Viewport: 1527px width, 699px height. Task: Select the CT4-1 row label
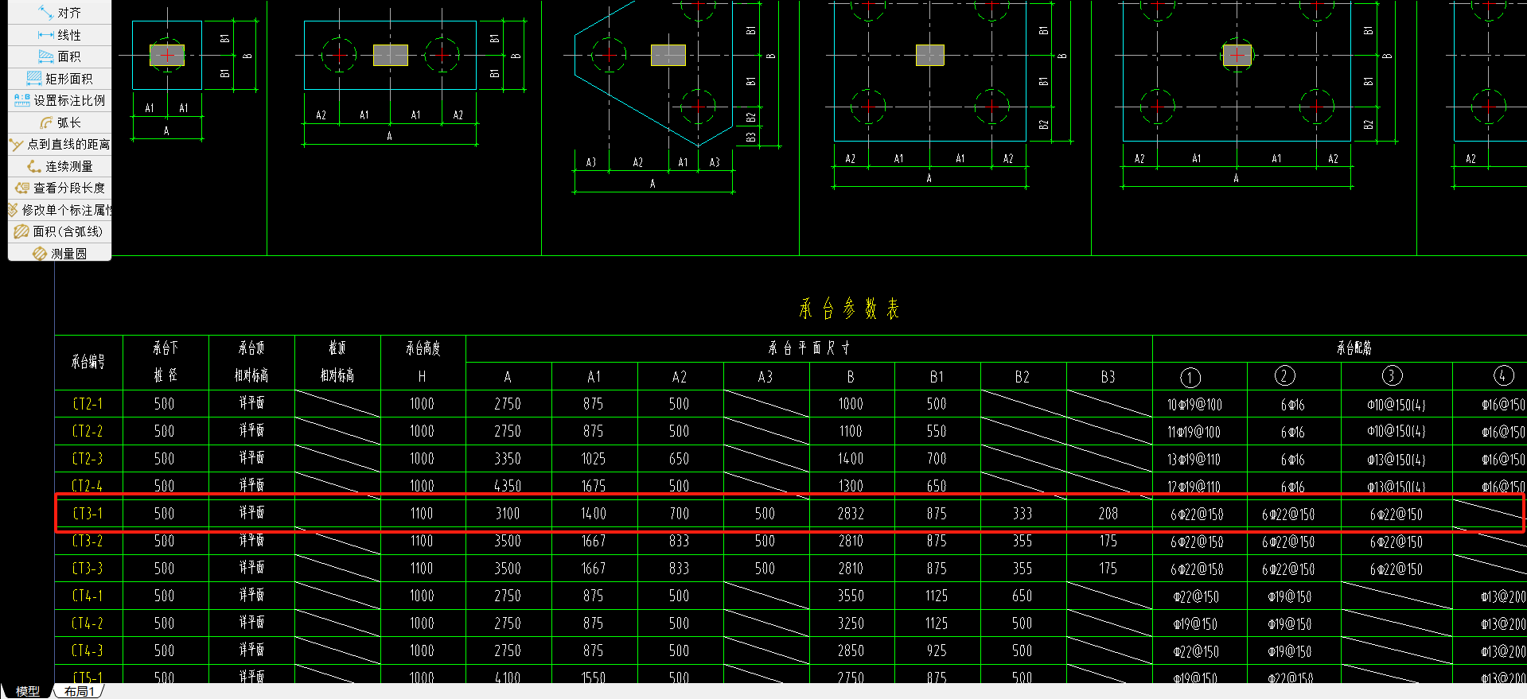point(88,596)
